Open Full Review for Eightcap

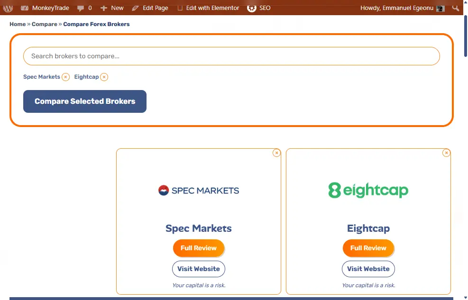click(368, 248)
